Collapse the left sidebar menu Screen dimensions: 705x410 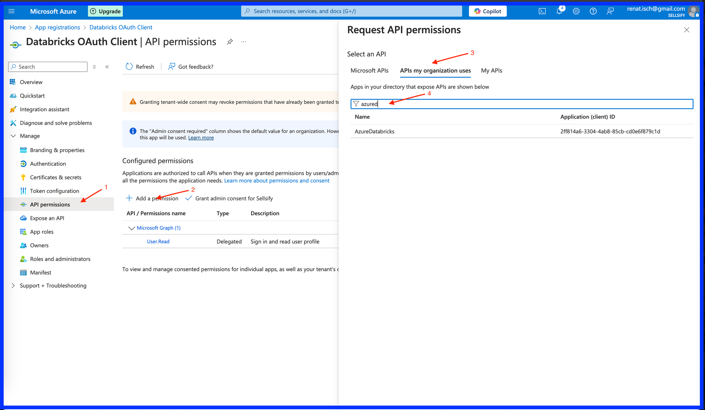point(107,67)
